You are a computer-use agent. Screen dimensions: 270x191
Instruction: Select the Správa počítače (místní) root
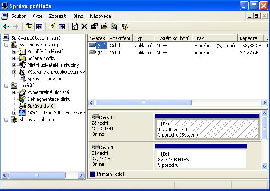pos(36,38)
